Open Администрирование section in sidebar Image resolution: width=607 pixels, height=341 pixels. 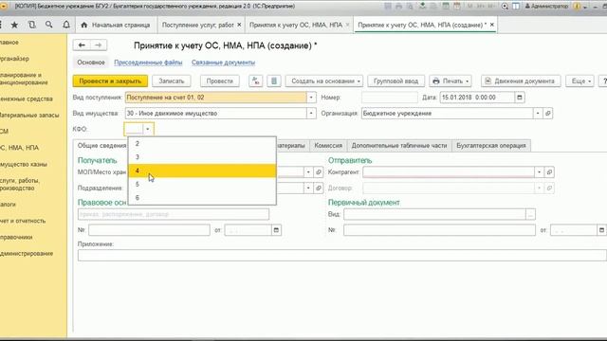point(27,254)
